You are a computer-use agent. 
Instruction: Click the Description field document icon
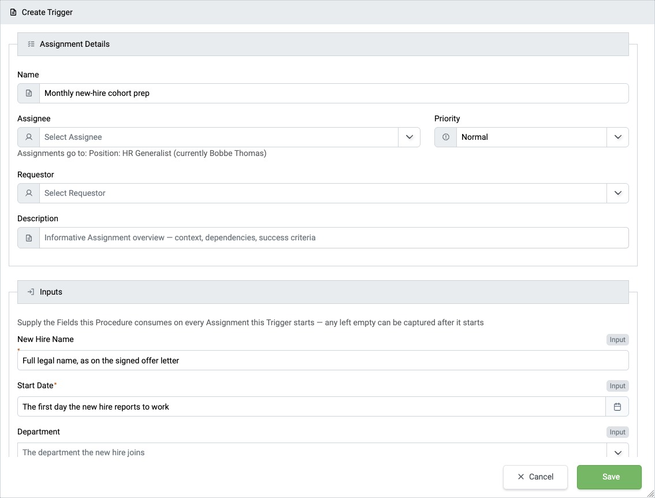[29, 237]
